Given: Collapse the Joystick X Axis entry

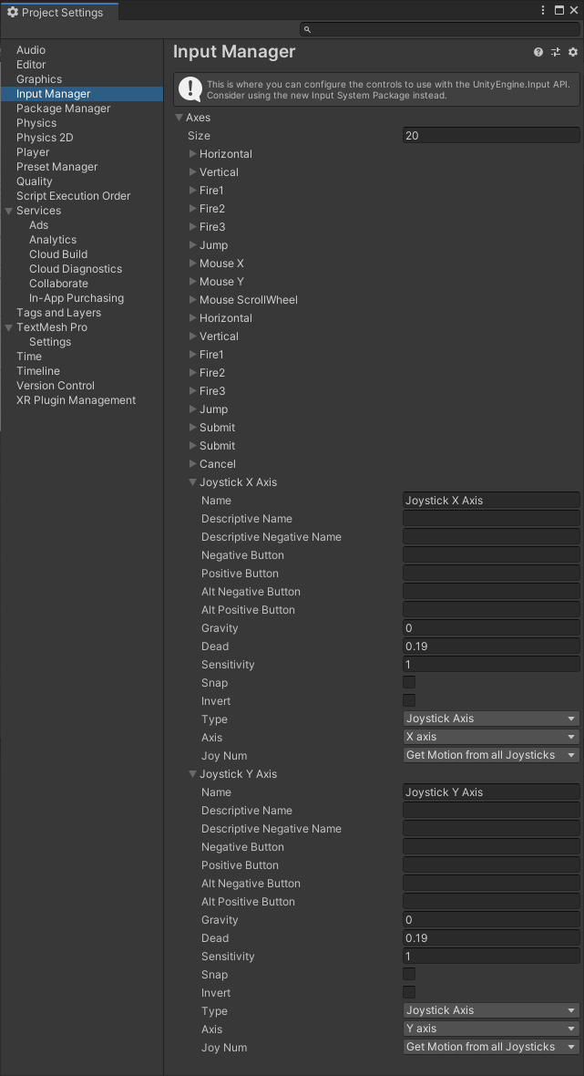Looking at the screenshot, I should (x=193, y=482).
